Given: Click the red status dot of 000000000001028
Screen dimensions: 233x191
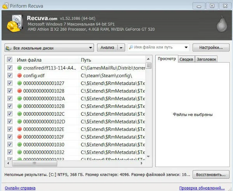Looking at the screenshot, I should (19, 91).
